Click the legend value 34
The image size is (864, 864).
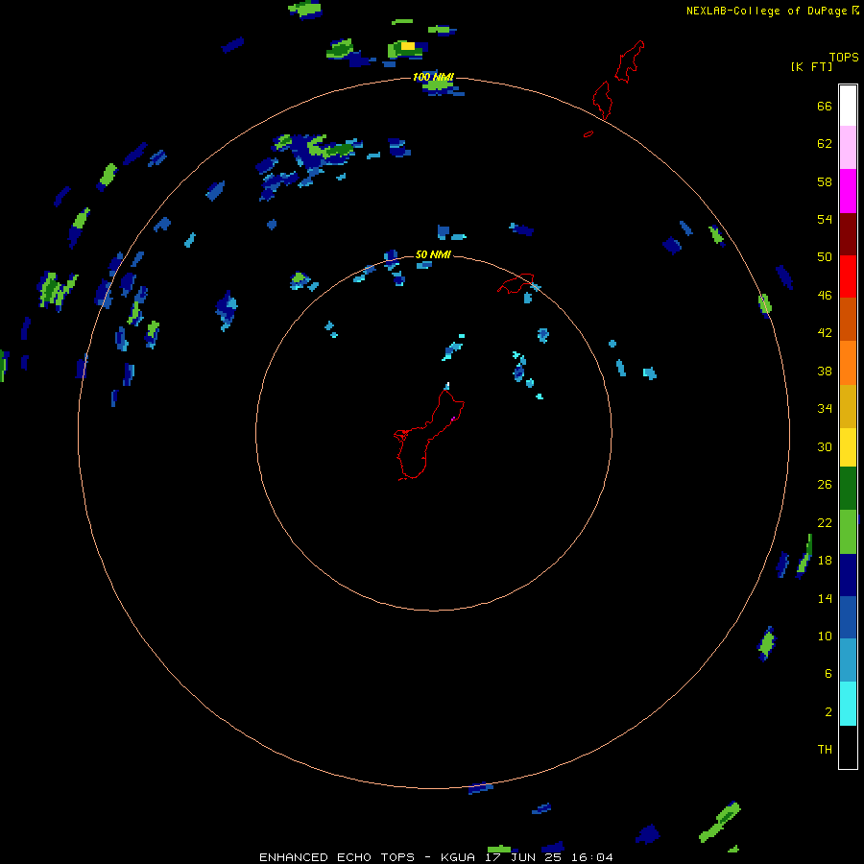pos(825,408)
